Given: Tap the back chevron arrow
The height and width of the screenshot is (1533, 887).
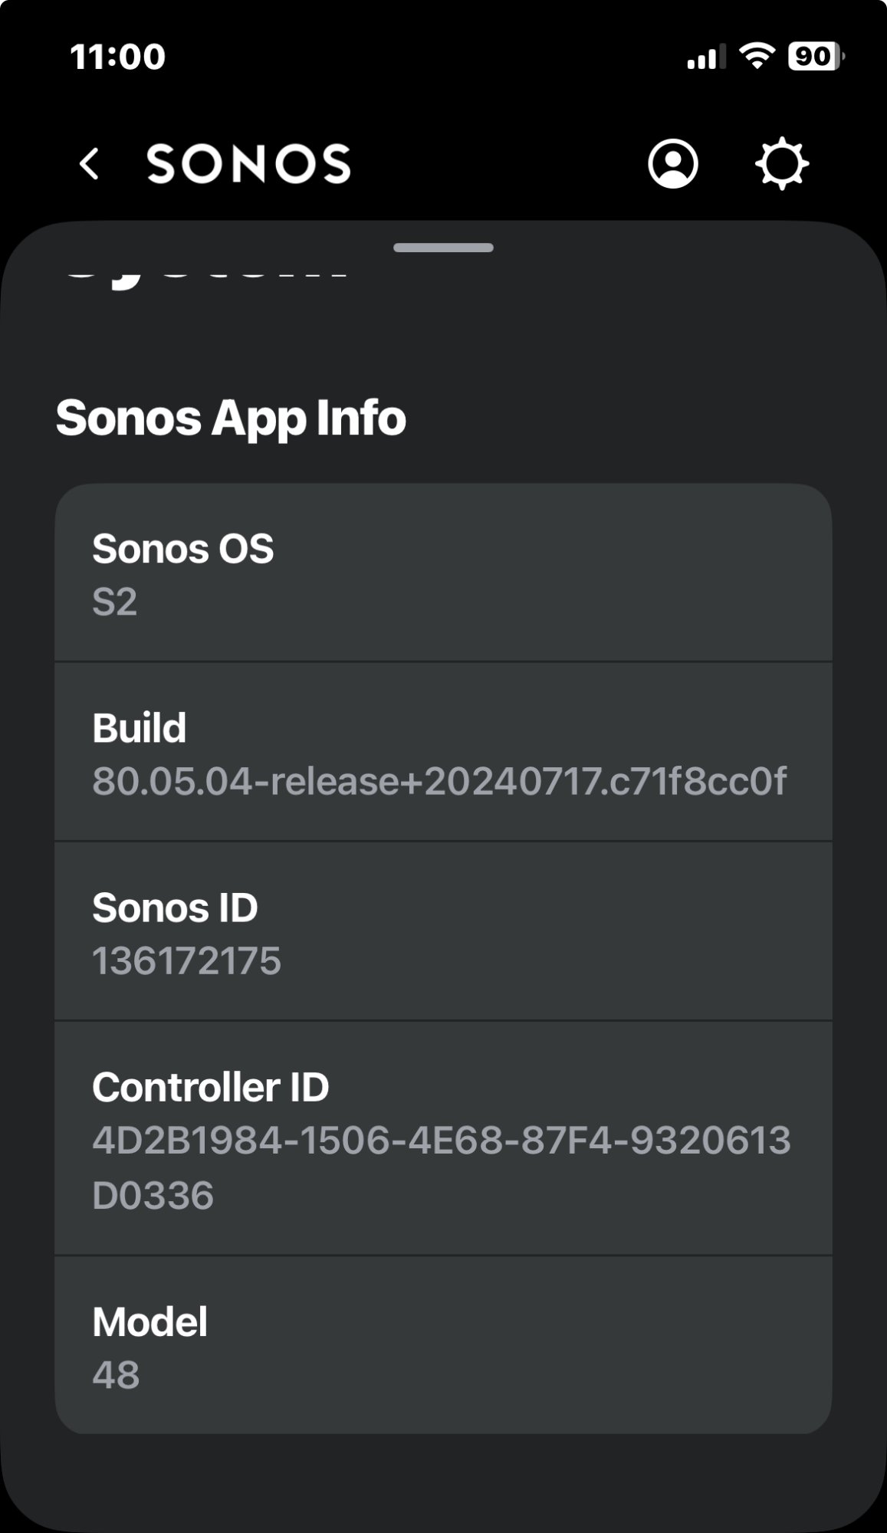Looking at the screenshot, I should click(x=90, y=164).
